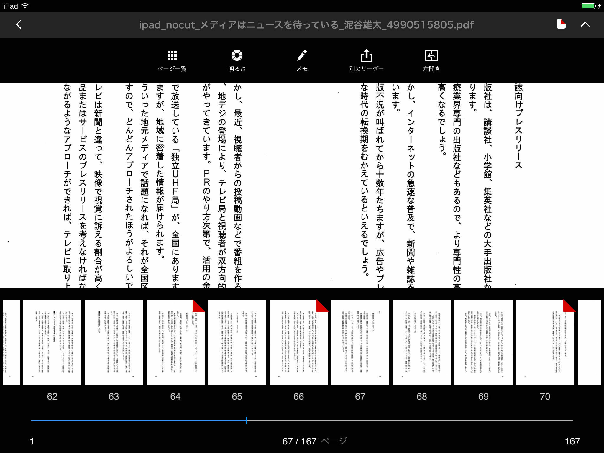604x453 pixels.
Task: Tap the Wi-Fi icon in status bar
Action: click(x=25, y=6)
